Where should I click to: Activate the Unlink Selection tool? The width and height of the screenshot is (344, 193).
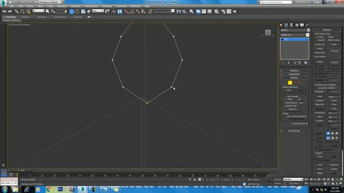[23, 11]
